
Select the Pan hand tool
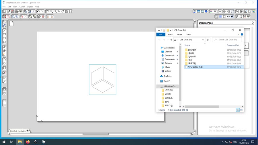47,11
